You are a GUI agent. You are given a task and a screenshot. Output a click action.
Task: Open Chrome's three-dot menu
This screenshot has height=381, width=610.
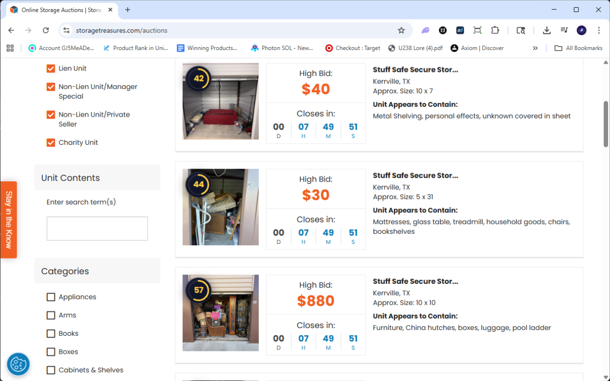pos(599,30)
